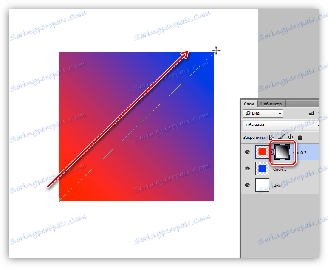Image resolution: width=328 pixels, height=267 pixels.
Task: Click the Фон layer name
Action: 277,186
